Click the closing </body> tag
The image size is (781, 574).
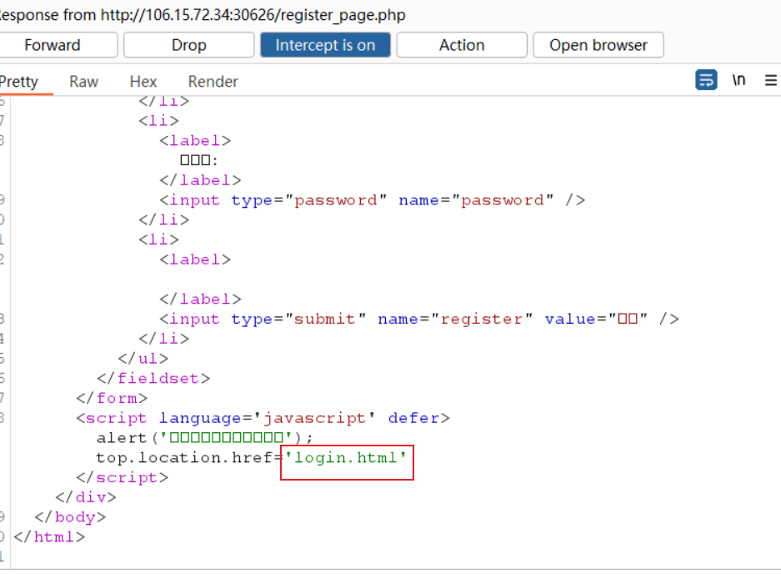click(70, 516)
